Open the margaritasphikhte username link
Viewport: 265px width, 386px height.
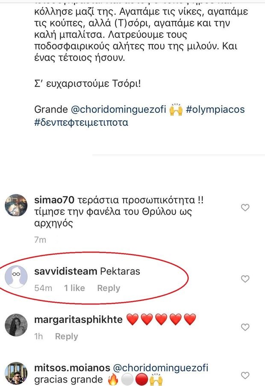78,320
